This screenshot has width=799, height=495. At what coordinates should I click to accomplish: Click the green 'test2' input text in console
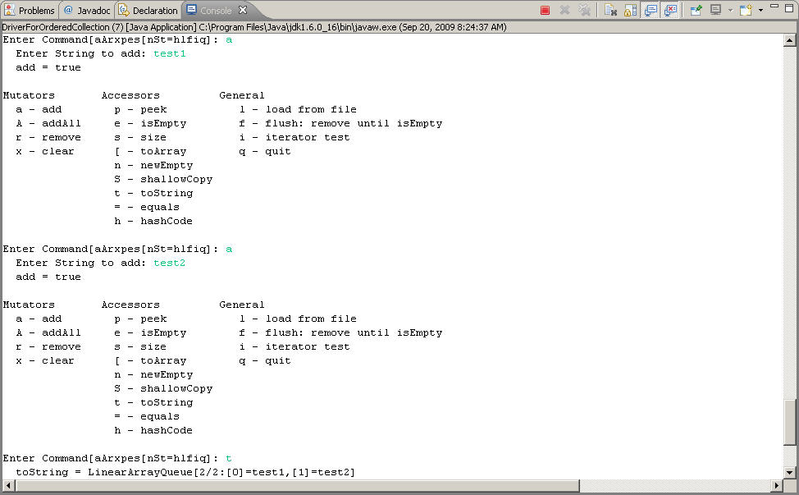(170, 263)
